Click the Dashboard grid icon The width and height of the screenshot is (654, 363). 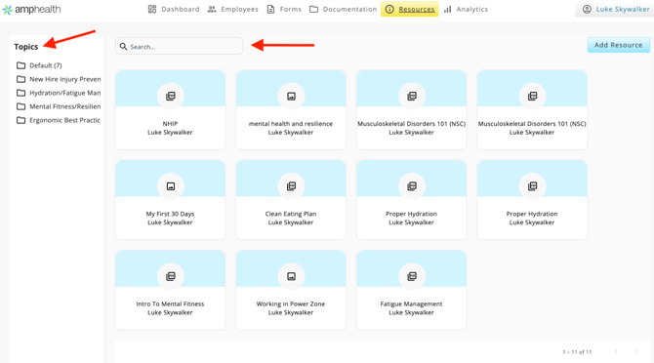click(152, 9)
